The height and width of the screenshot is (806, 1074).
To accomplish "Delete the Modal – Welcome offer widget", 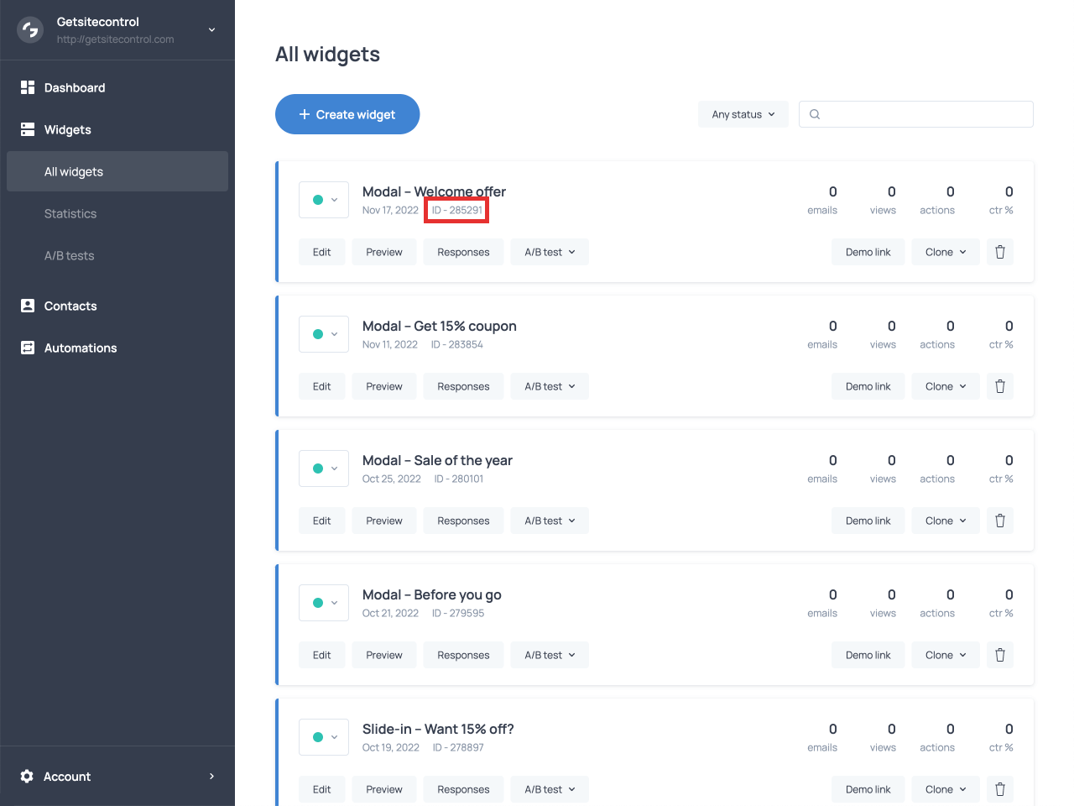I will [x=999, y=252].
